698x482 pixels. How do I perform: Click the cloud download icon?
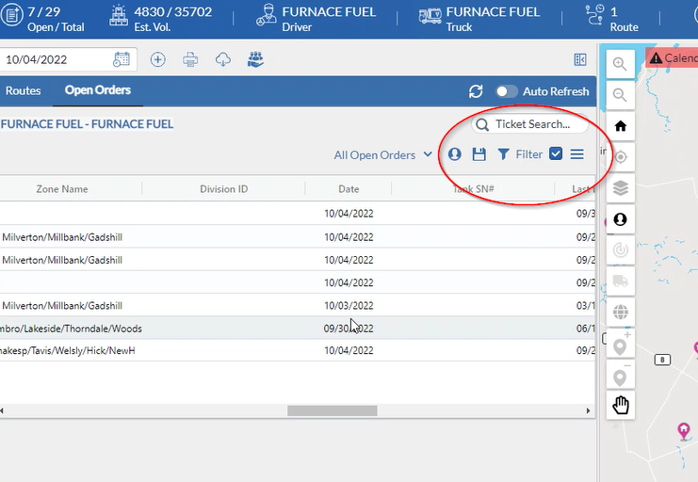[222, 59]
